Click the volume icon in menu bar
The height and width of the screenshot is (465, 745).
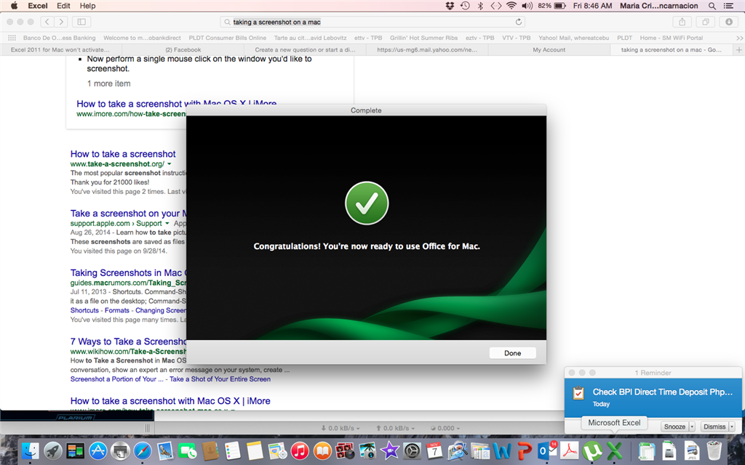pyautogui.click(x=527, y=6)
